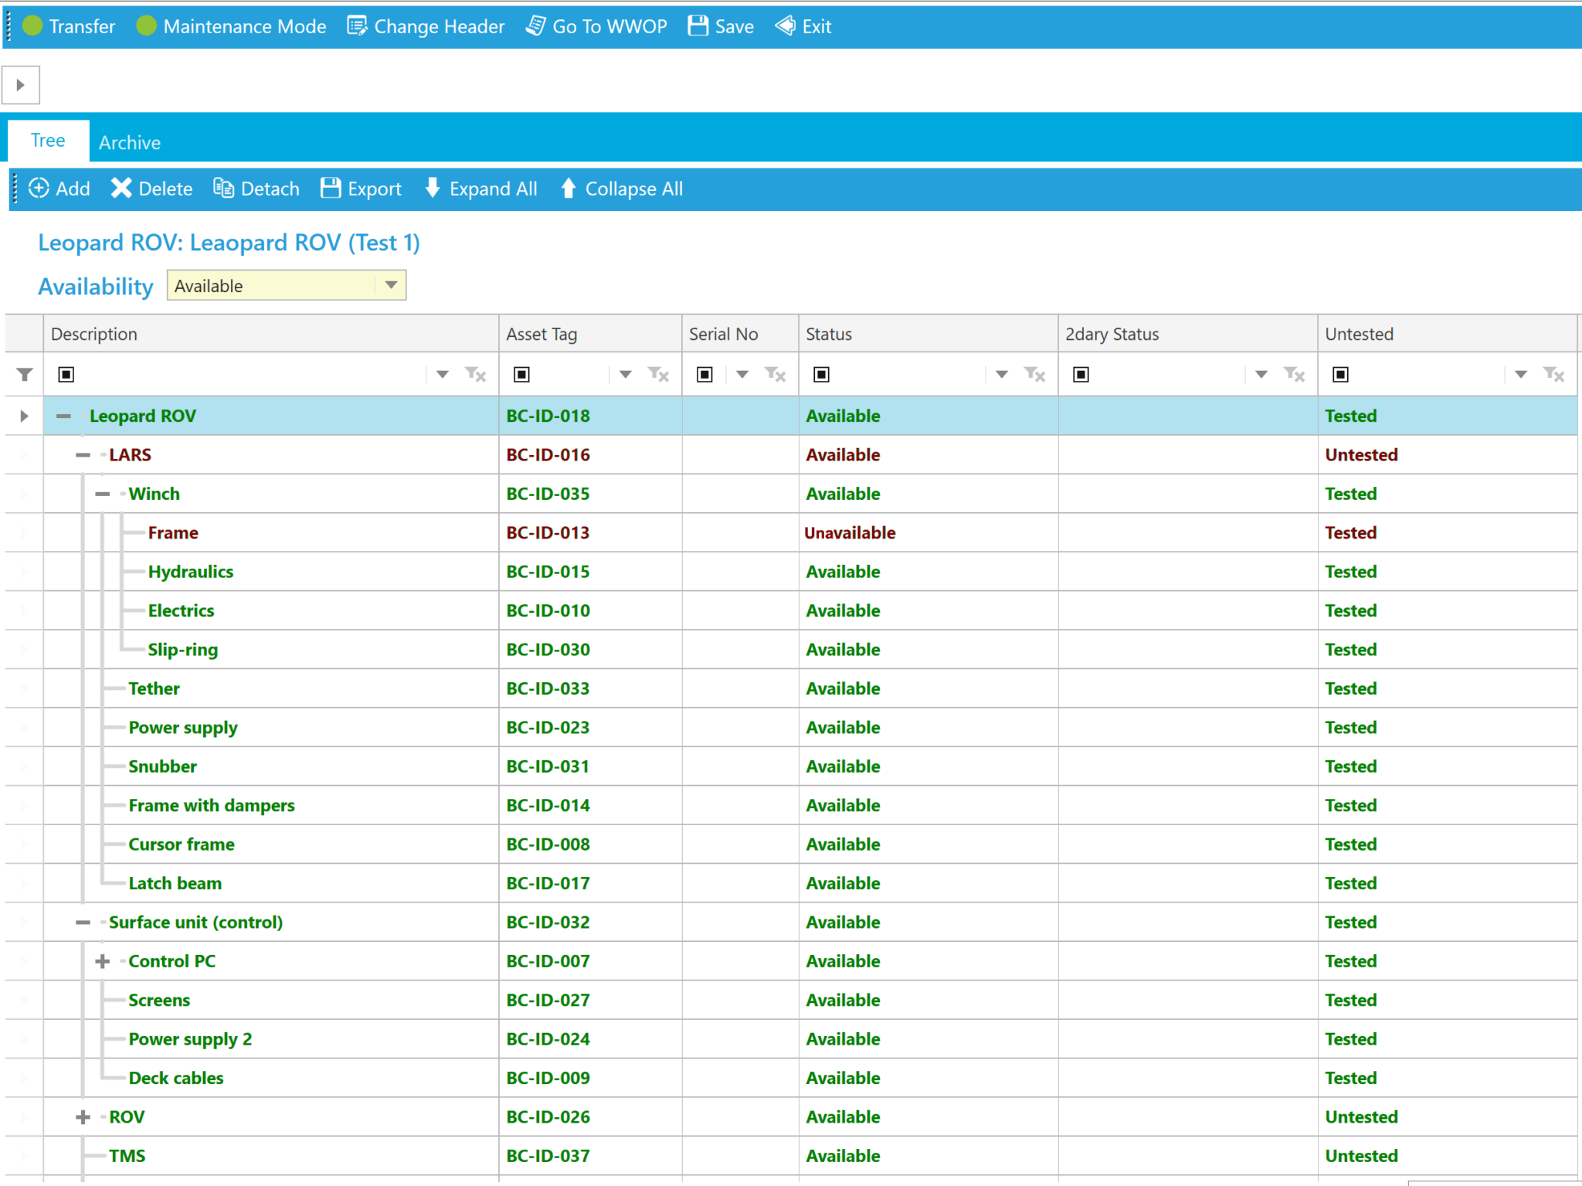Click asset tag BC-ID-013 cell
Screen dimensions: 1582x1186
[590, 533]
